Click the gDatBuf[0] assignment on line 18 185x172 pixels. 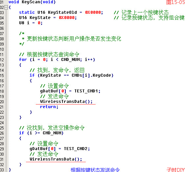[53, 91]
